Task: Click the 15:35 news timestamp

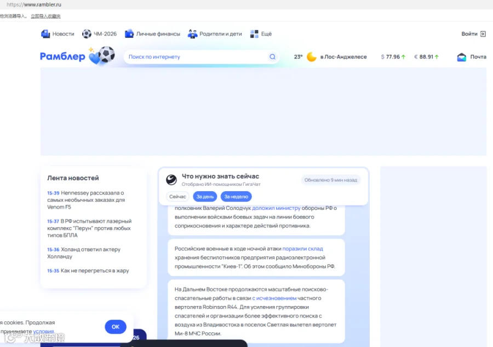Action: pyautogui.click(x=53, y=270)
